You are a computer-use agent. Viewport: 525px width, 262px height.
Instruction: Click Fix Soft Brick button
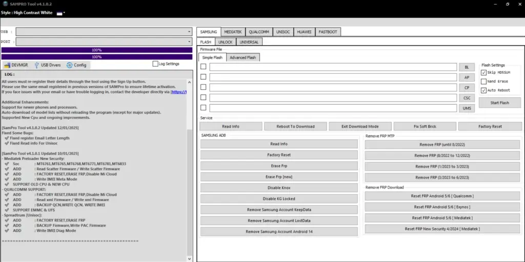click(425, 126)
